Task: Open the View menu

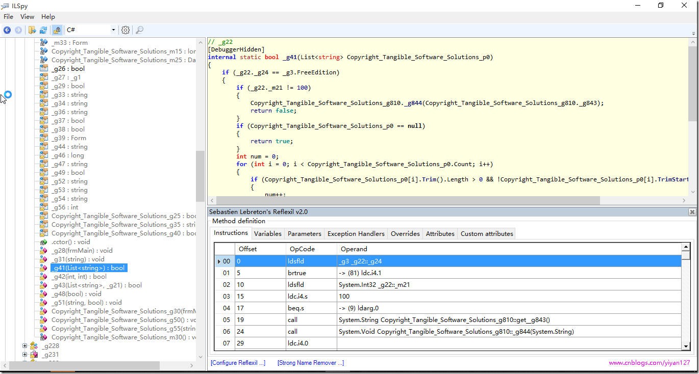Action: tap(27, 17)
